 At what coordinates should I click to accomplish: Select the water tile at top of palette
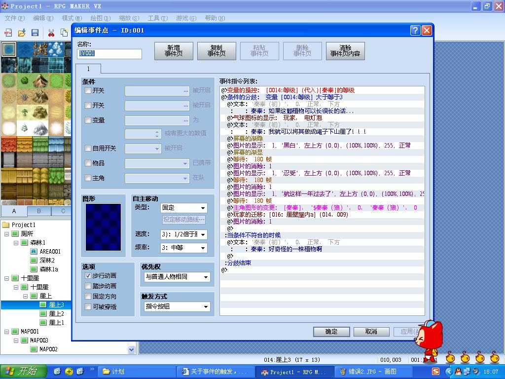coord(9,49)
